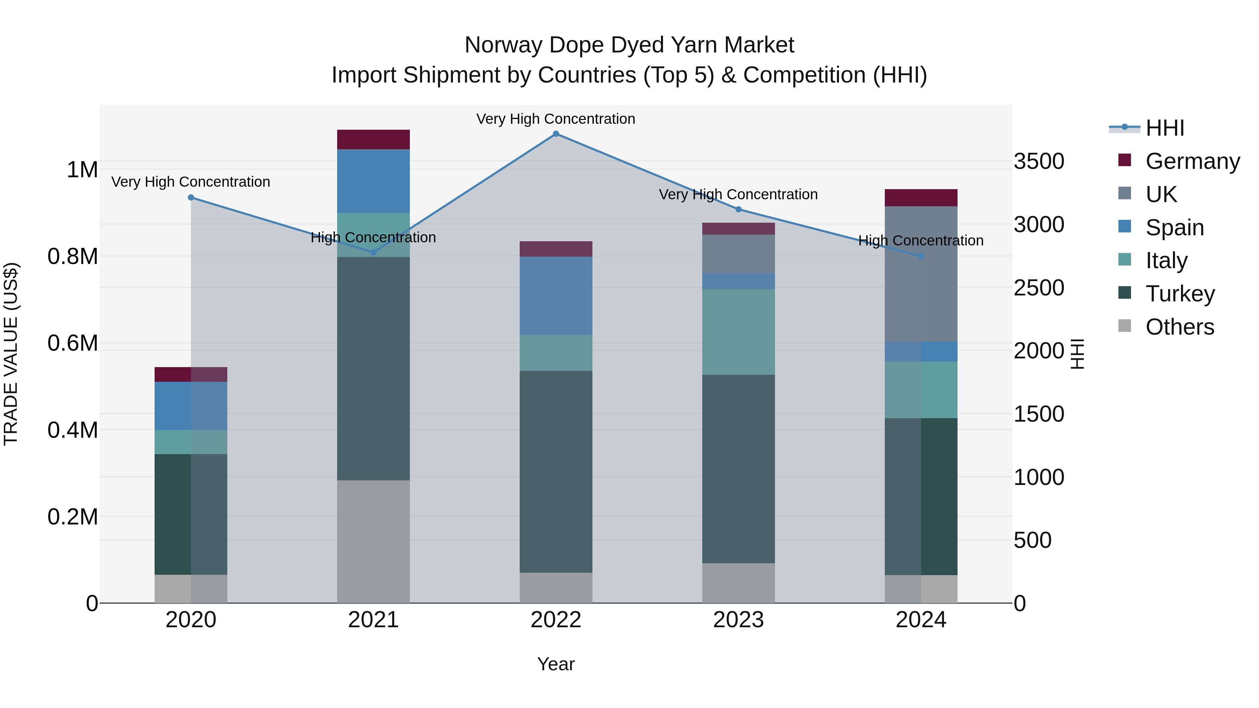Click the 2020 'Very High Concentration' annotation
The width and height of the screenshot is (1259, 708).
pos(191,182)
